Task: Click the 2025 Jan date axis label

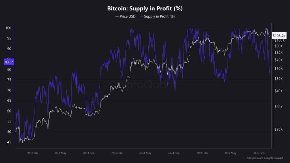Action: coord(202,153)
